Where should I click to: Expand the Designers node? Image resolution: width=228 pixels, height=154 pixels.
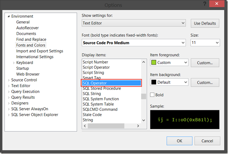point(9,103)
